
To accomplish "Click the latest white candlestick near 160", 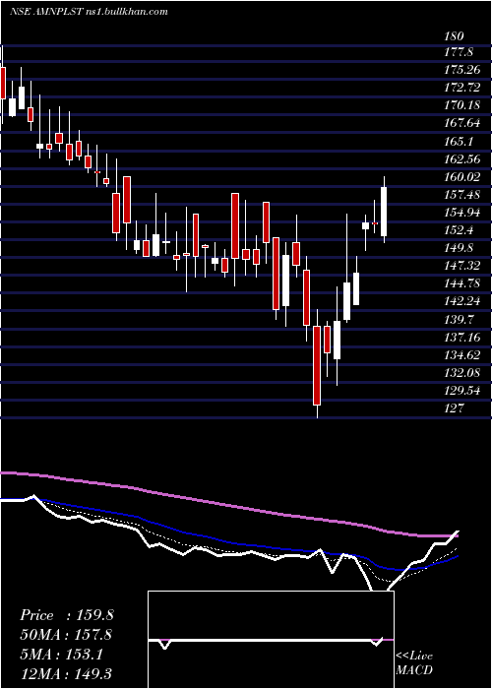I will tap(384, 212).
